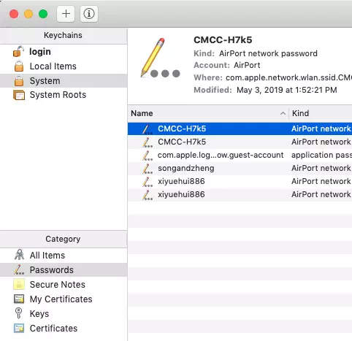Click the padlock icon beside System

pos(19,81)
